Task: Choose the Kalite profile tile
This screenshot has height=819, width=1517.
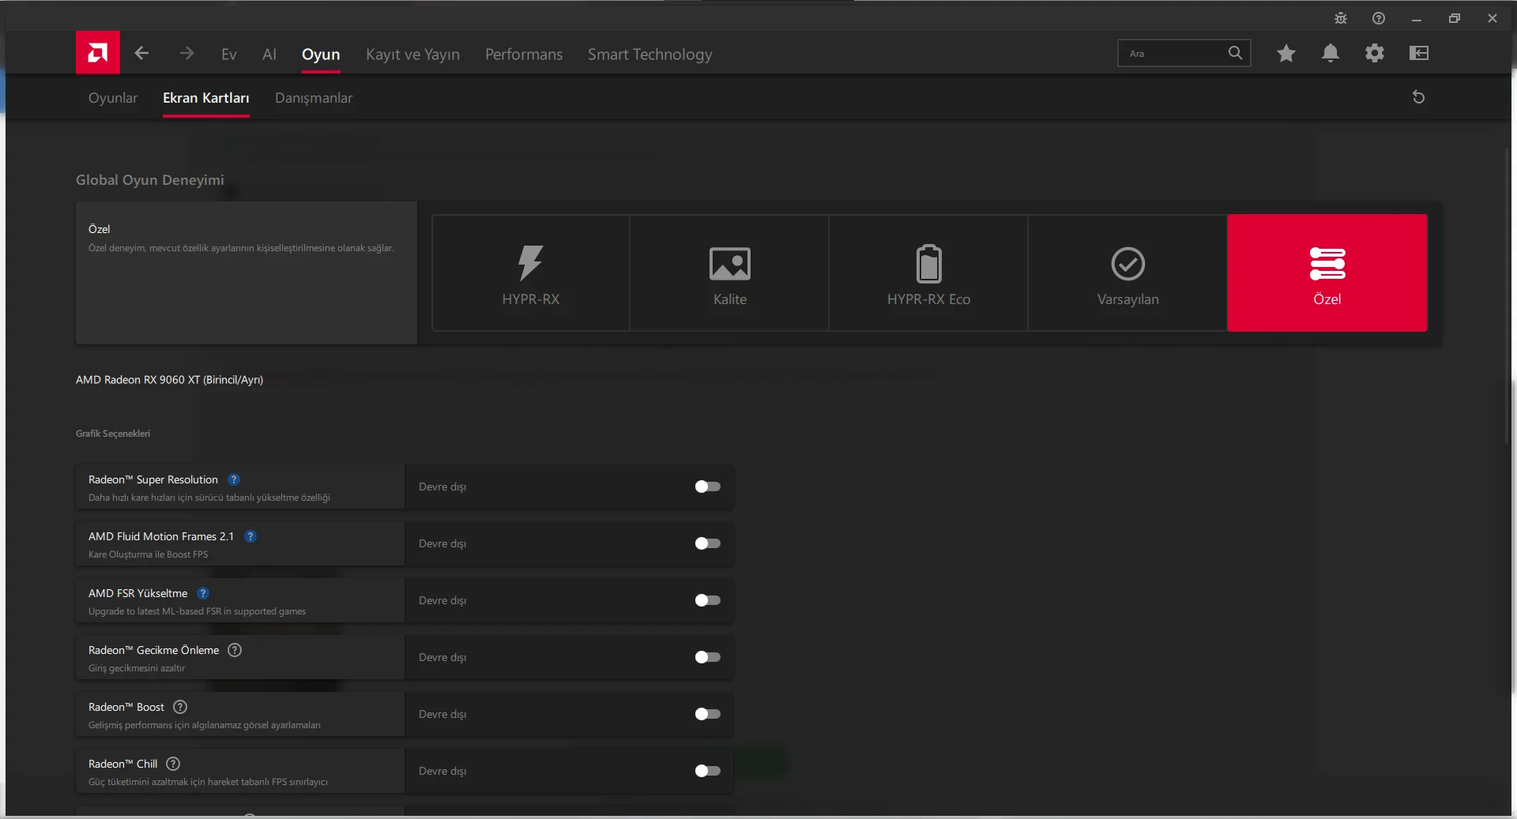Action: (730, 272)
